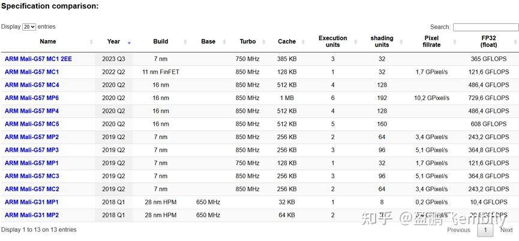Sort by FP32 (float) sort icon
The height and width of the screenshot is (241, 519).
[x=514, y=42]
